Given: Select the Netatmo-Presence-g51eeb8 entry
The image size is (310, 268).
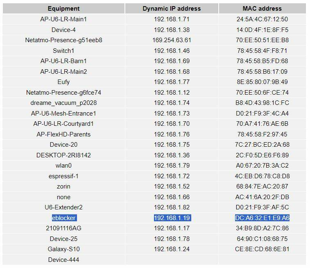Looking at the screenshot, I should [x=63, y=40].
